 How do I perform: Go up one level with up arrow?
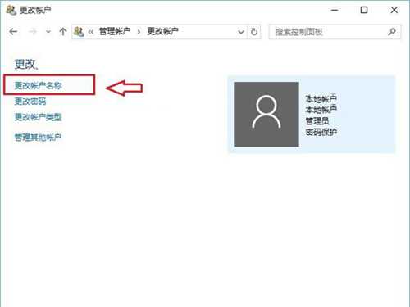tap(63, 32)
